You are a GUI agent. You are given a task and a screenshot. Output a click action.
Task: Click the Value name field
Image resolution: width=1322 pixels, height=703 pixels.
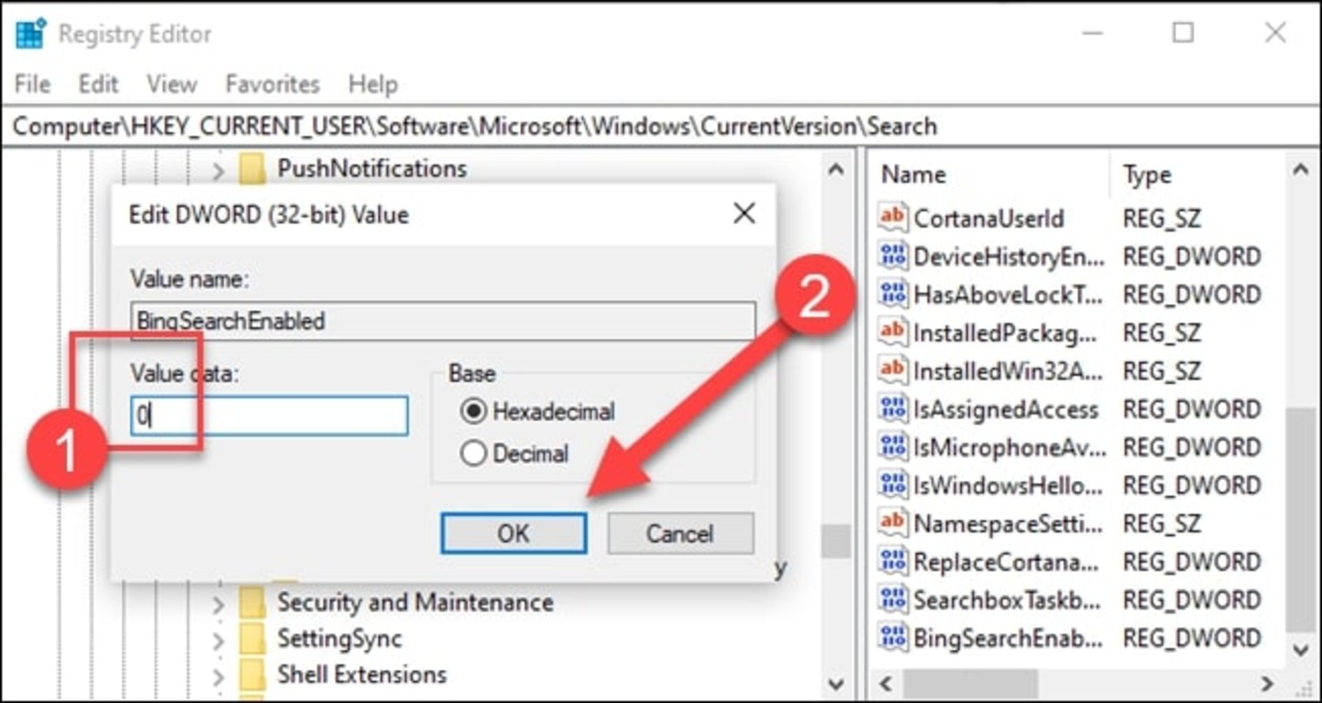(x=443, y=321)
